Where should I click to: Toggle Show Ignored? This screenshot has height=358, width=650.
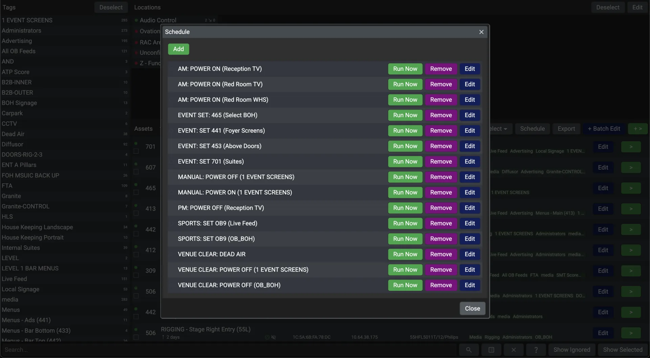(x=571, y=350)
